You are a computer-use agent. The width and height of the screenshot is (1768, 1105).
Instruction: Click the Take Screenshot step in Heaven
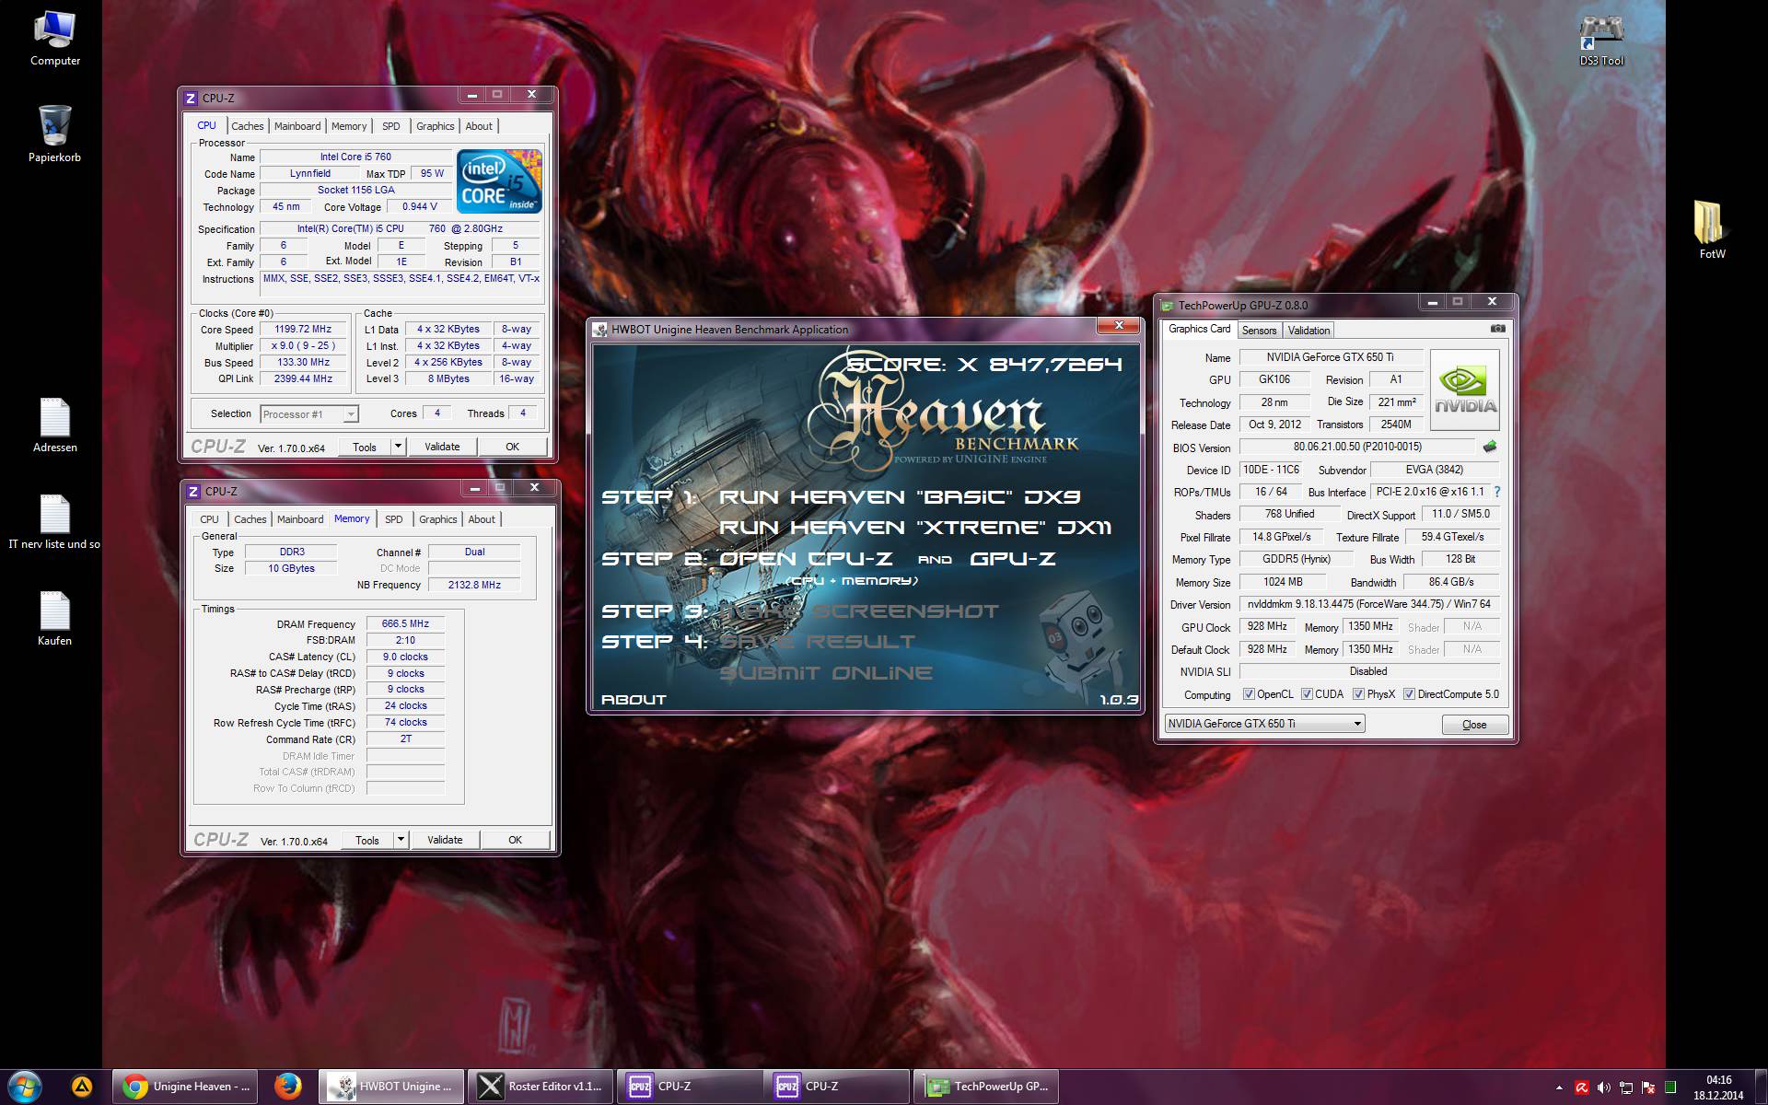pos(858,611)
